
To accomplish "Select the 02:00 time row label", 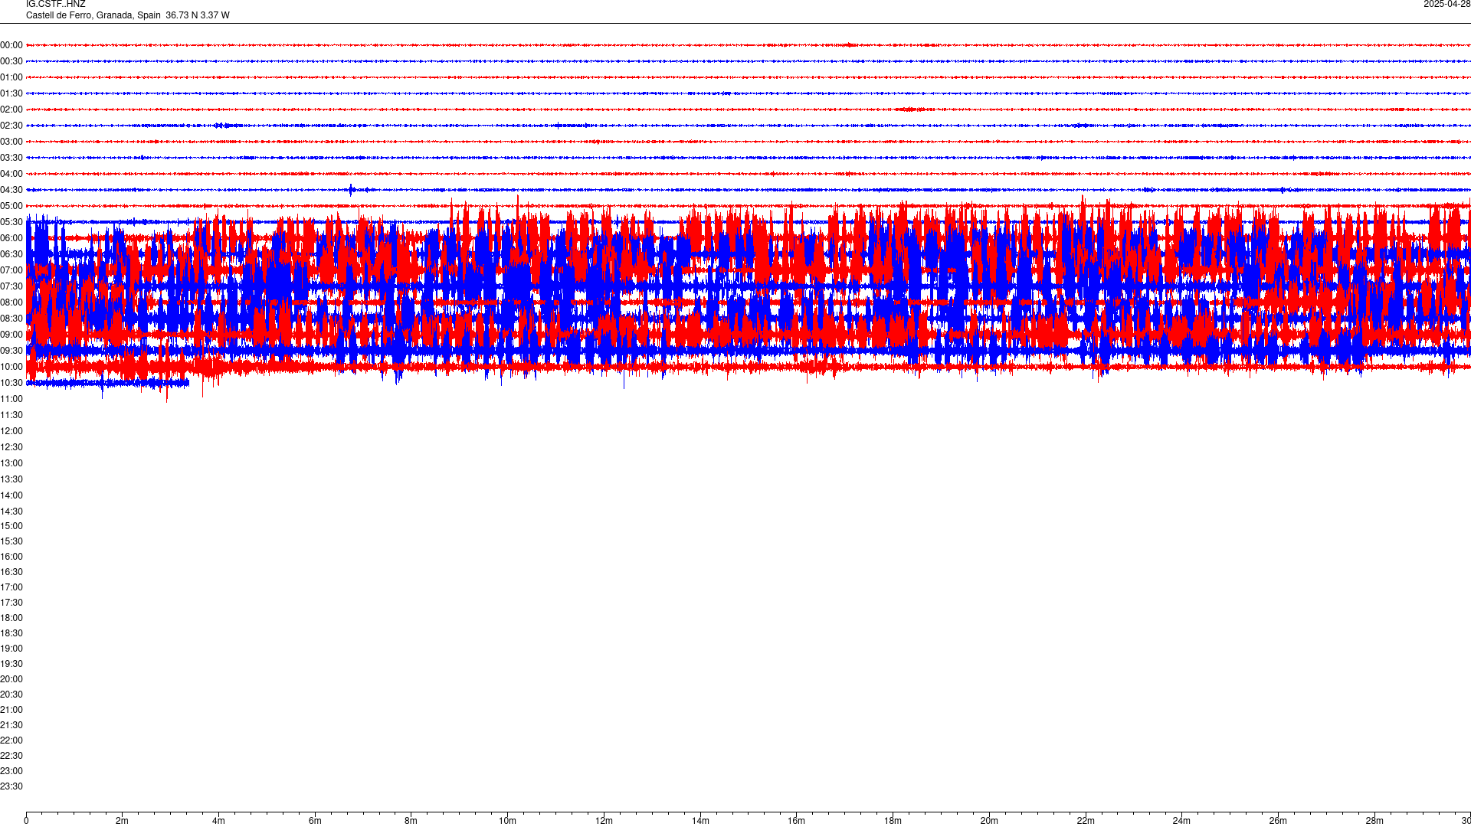I will (11, 110).
